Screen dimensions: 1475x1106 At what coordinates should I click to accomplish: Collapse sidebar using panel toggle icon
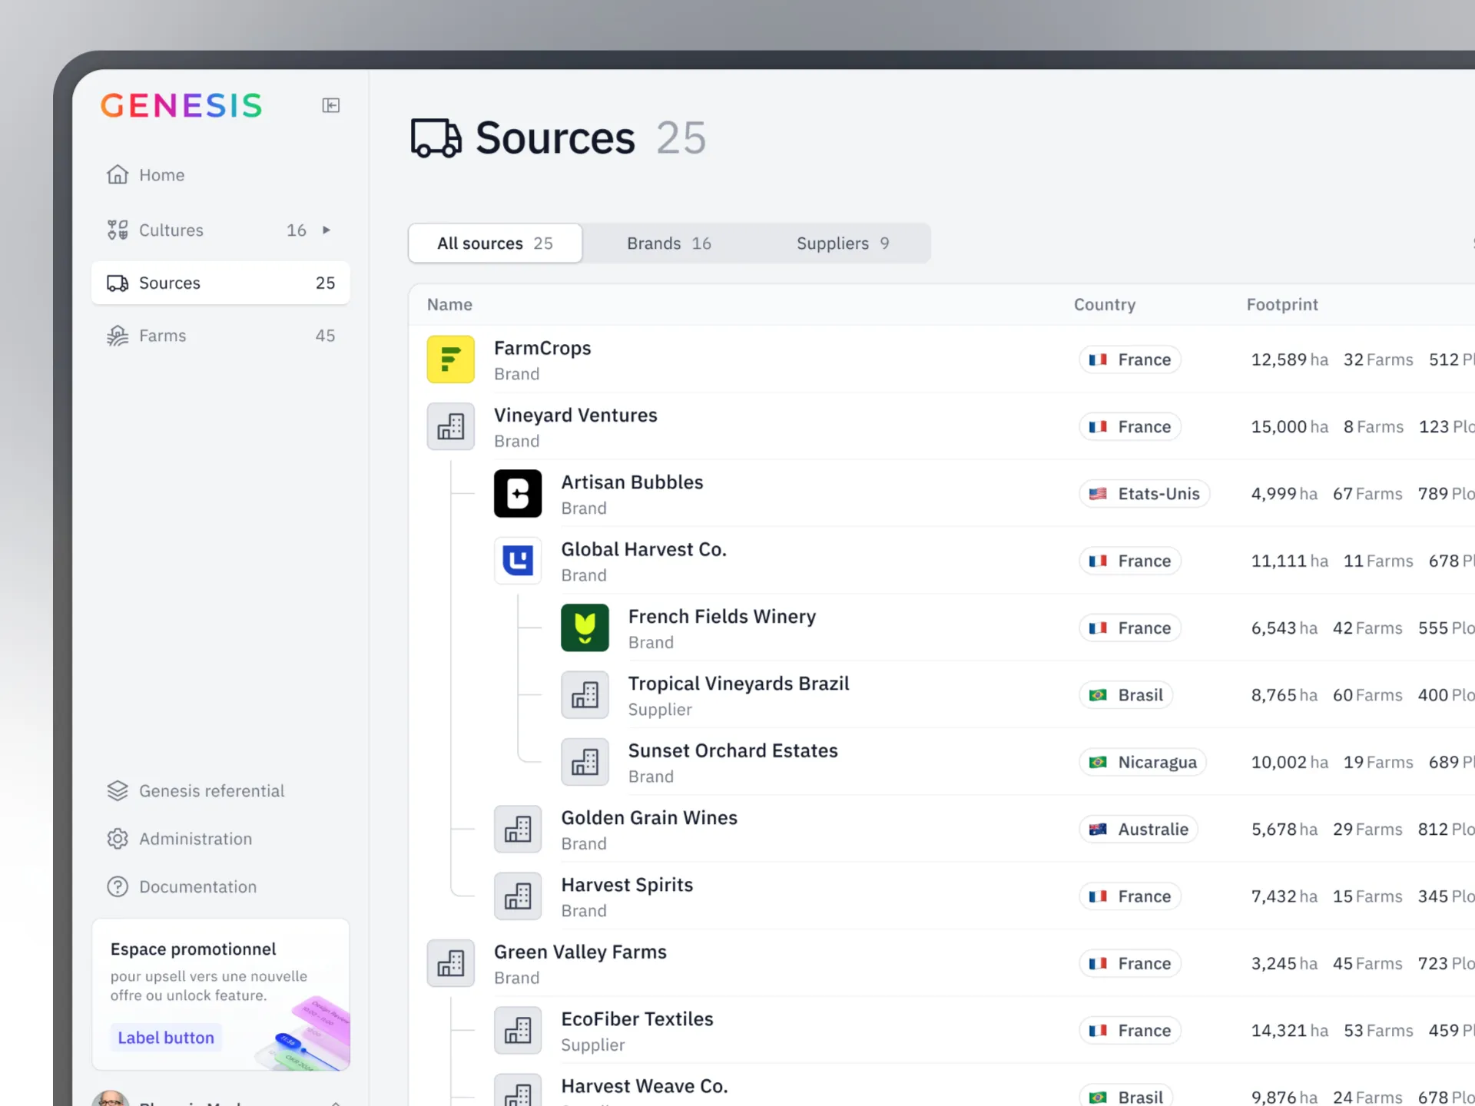[x=331, y=105]
